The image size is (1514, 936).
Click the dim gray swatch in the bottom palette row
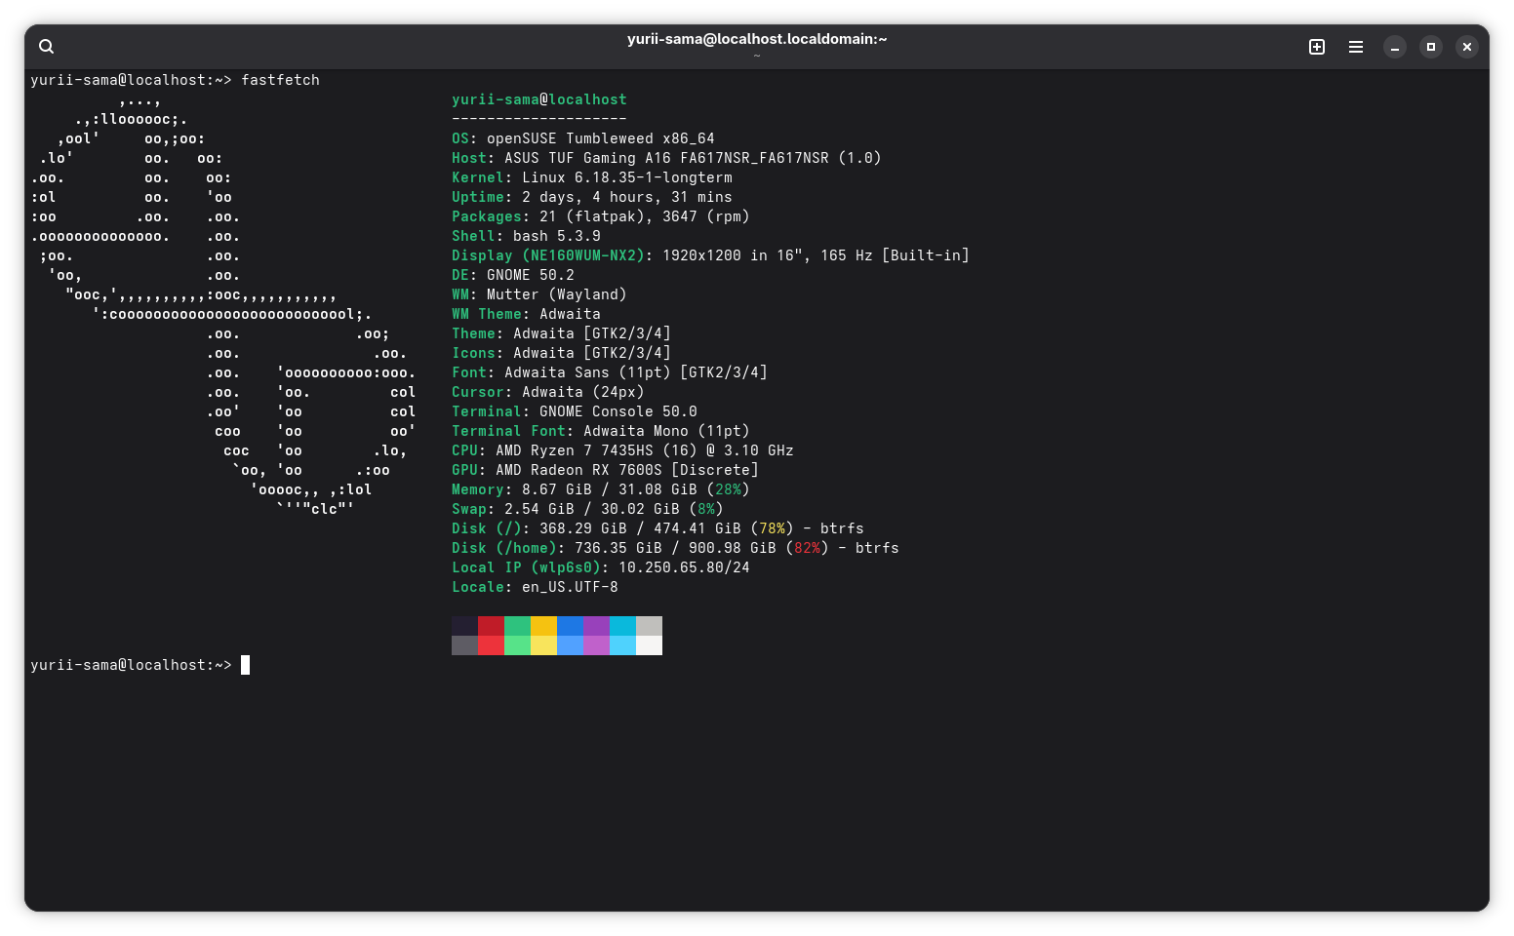click(x=464, y=645)
